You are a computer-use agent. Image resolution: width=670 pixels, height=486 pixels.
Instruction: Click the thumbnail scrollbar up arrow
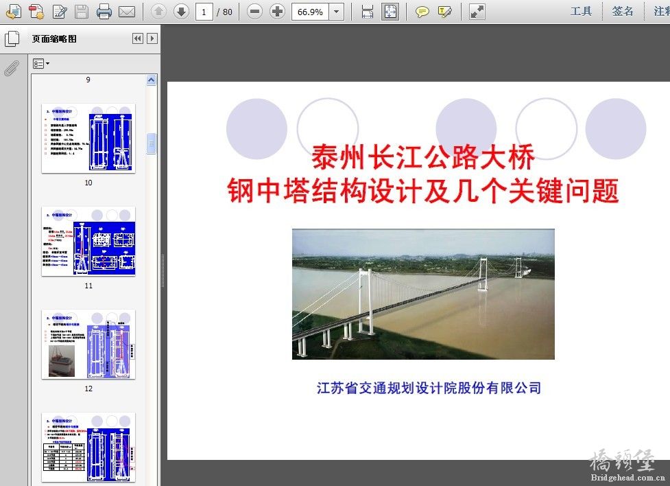(x=152, y=80)
